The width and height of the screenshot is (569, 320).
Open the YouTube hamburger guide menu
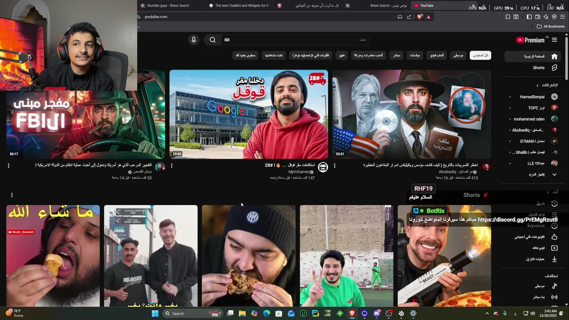coord(554,40)
